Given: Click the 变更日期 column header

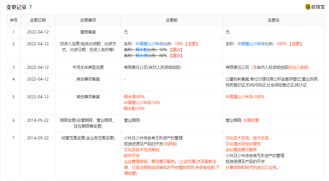Looking at the screenshot, I should point(38,20).
